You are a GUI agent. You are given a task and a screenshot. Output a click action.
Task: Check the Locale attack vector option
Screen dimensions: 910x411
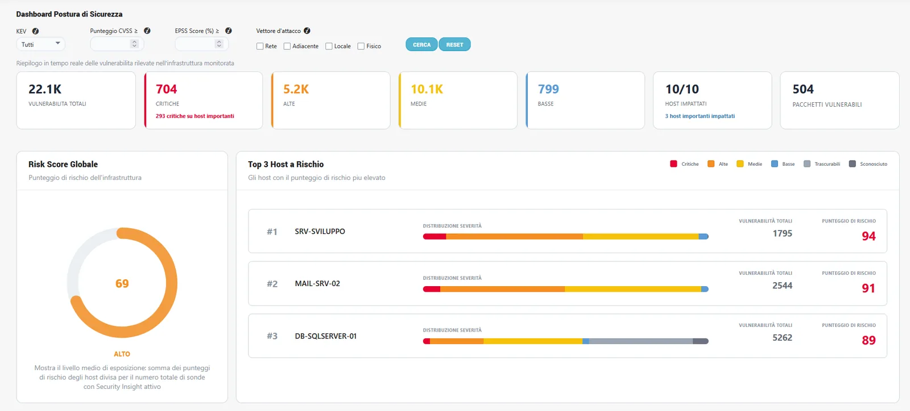329,47
